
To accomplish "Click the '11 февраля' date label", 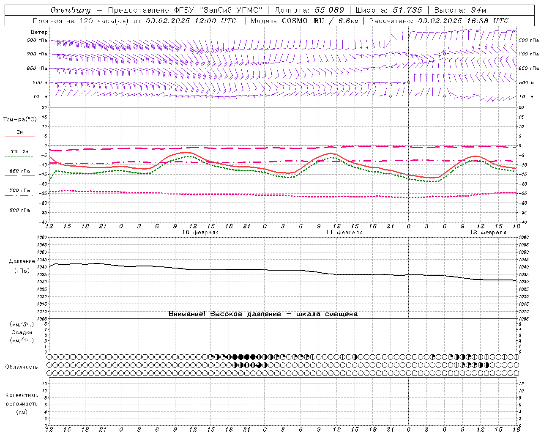I will click(344, 233).
